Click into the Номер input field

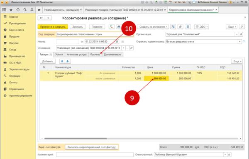[68, 42]
